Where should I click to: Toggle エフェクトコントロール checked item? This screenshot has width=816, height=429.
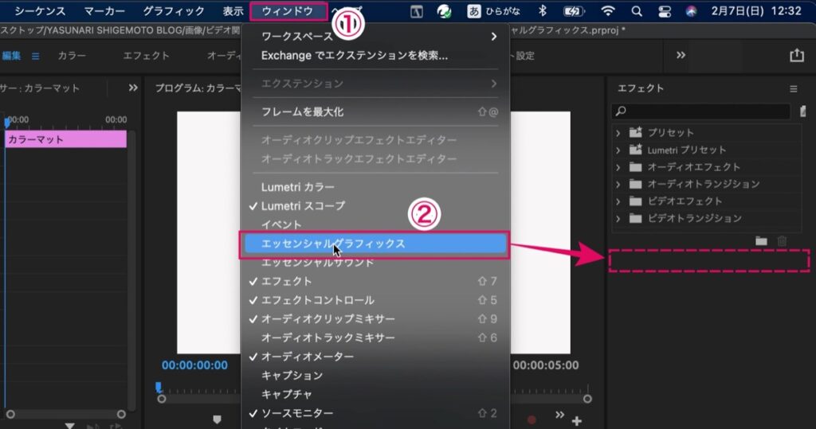(375, 300)
